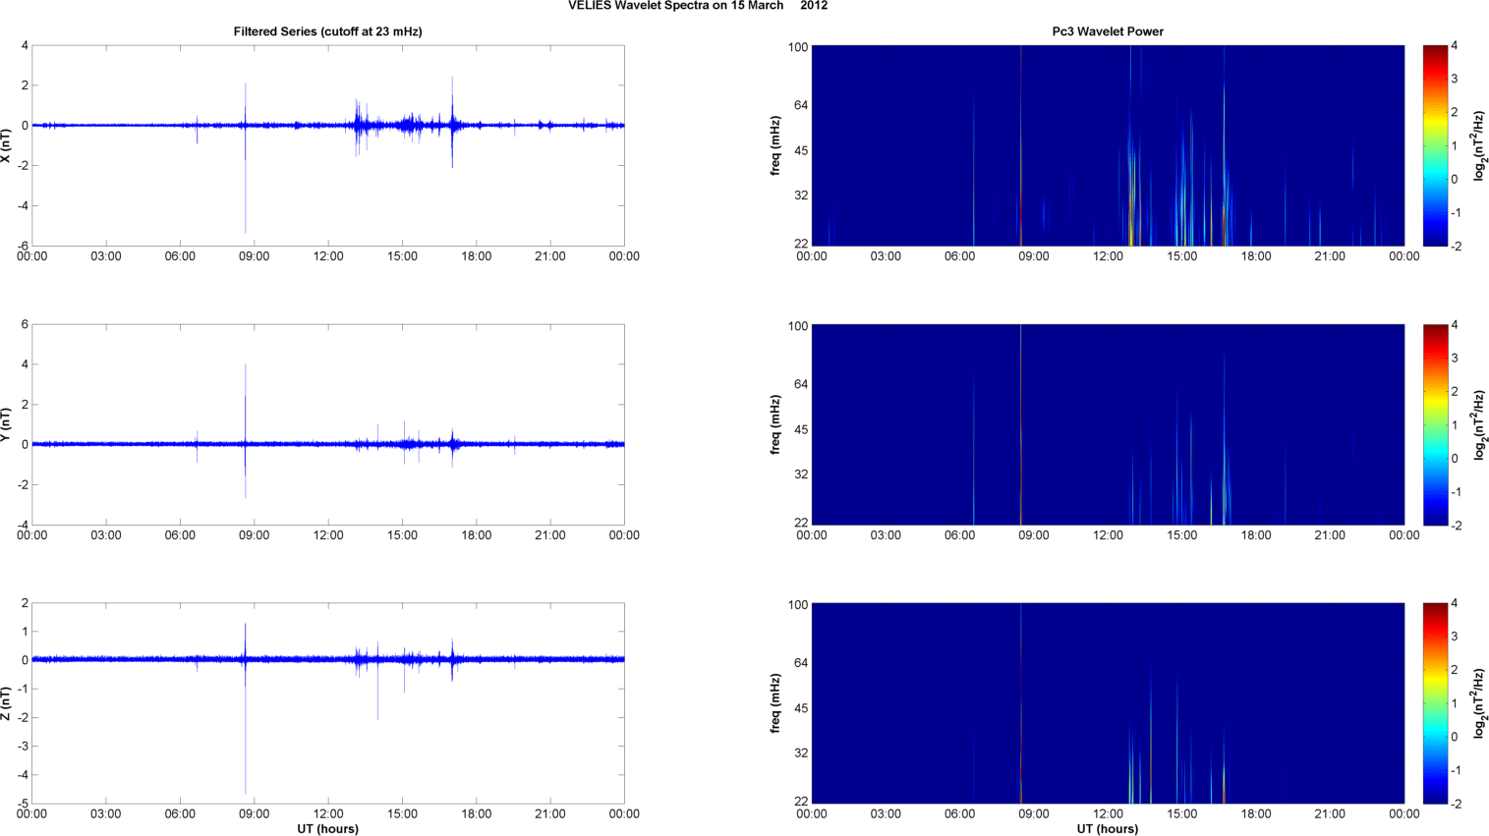
Task: Click the 'UT (hours)' label under the Z series plot
Action: coord(327,829)
